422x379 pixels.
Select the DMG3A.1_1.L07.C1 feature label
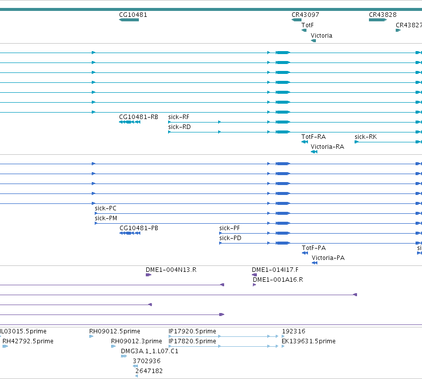(x=150, y=351)
